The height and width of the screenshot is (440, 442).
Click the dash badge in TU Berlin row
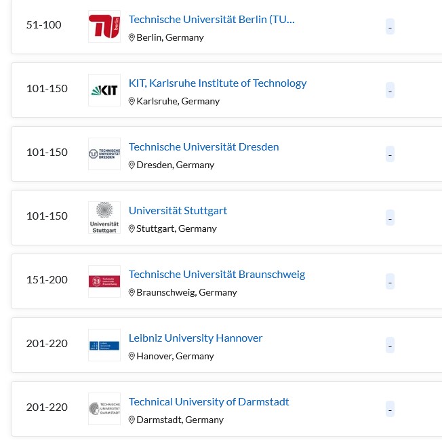tap(390, 26)
